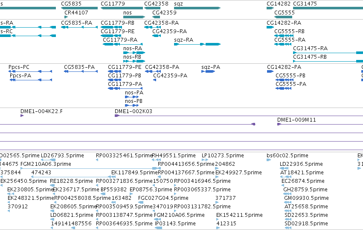
Task: Click EST IP03143.5prime
Action: (158, 228)
